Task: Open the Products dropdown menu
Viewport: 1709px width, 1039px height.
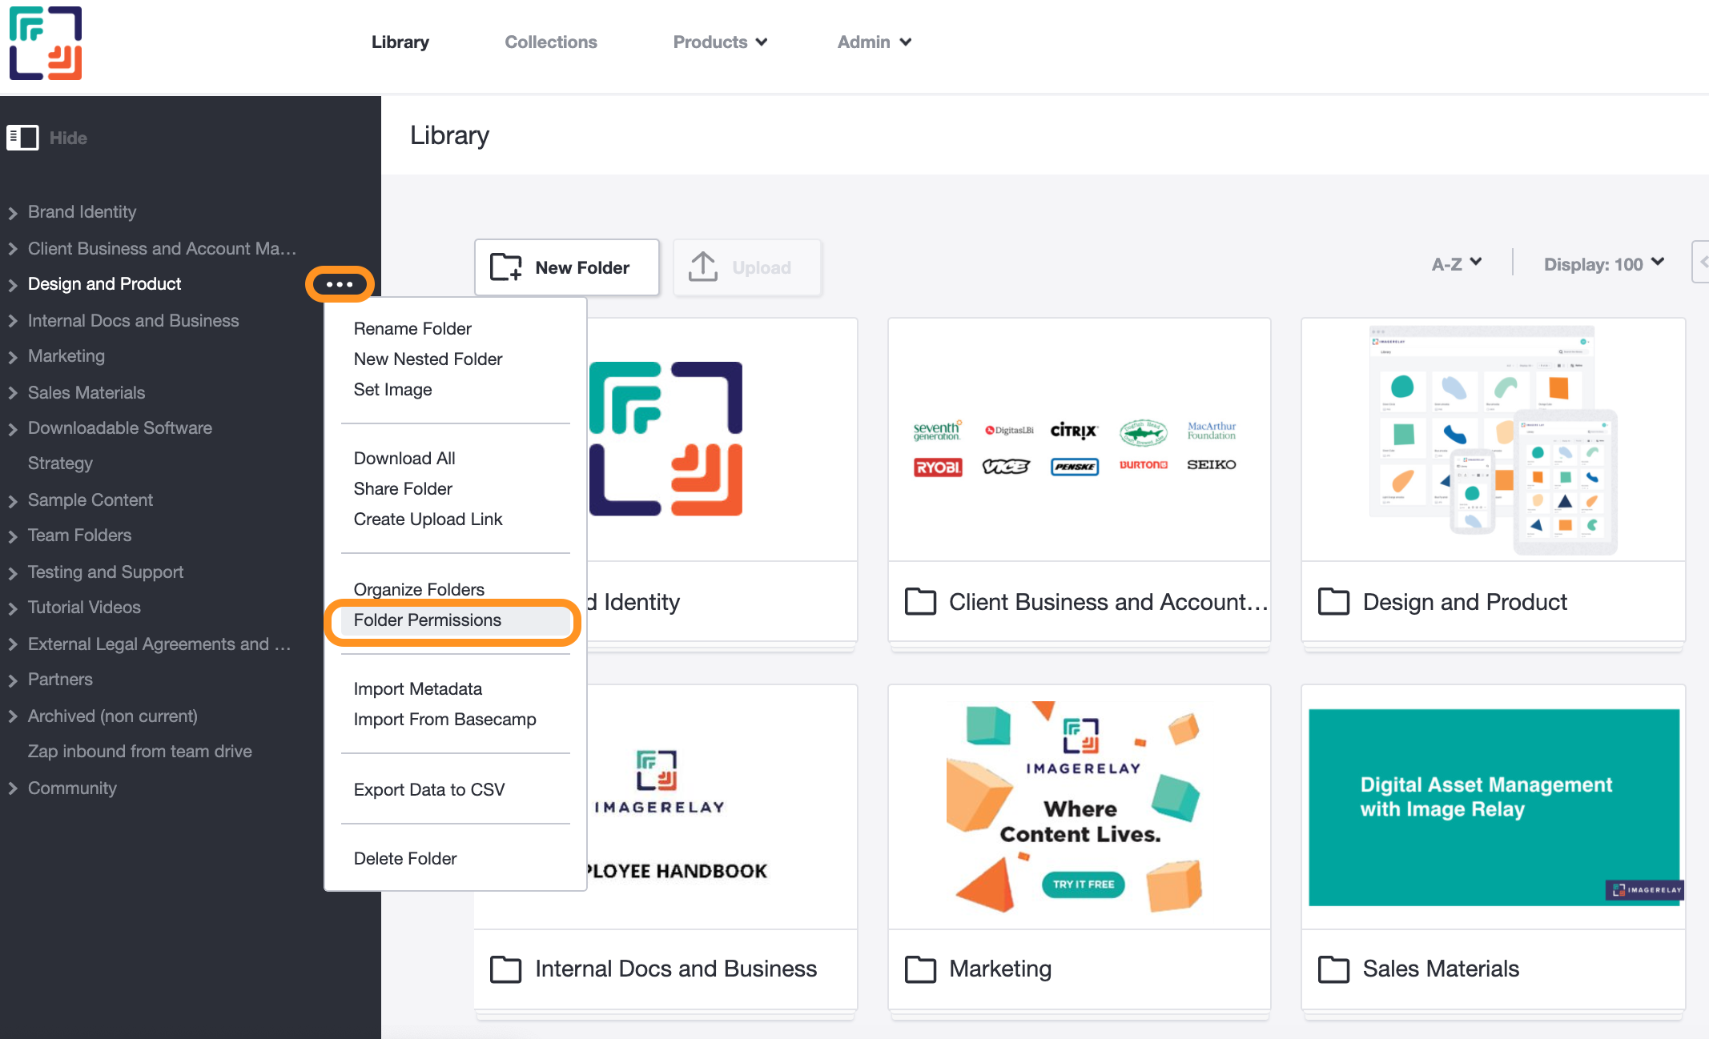Action: point(720,42)
